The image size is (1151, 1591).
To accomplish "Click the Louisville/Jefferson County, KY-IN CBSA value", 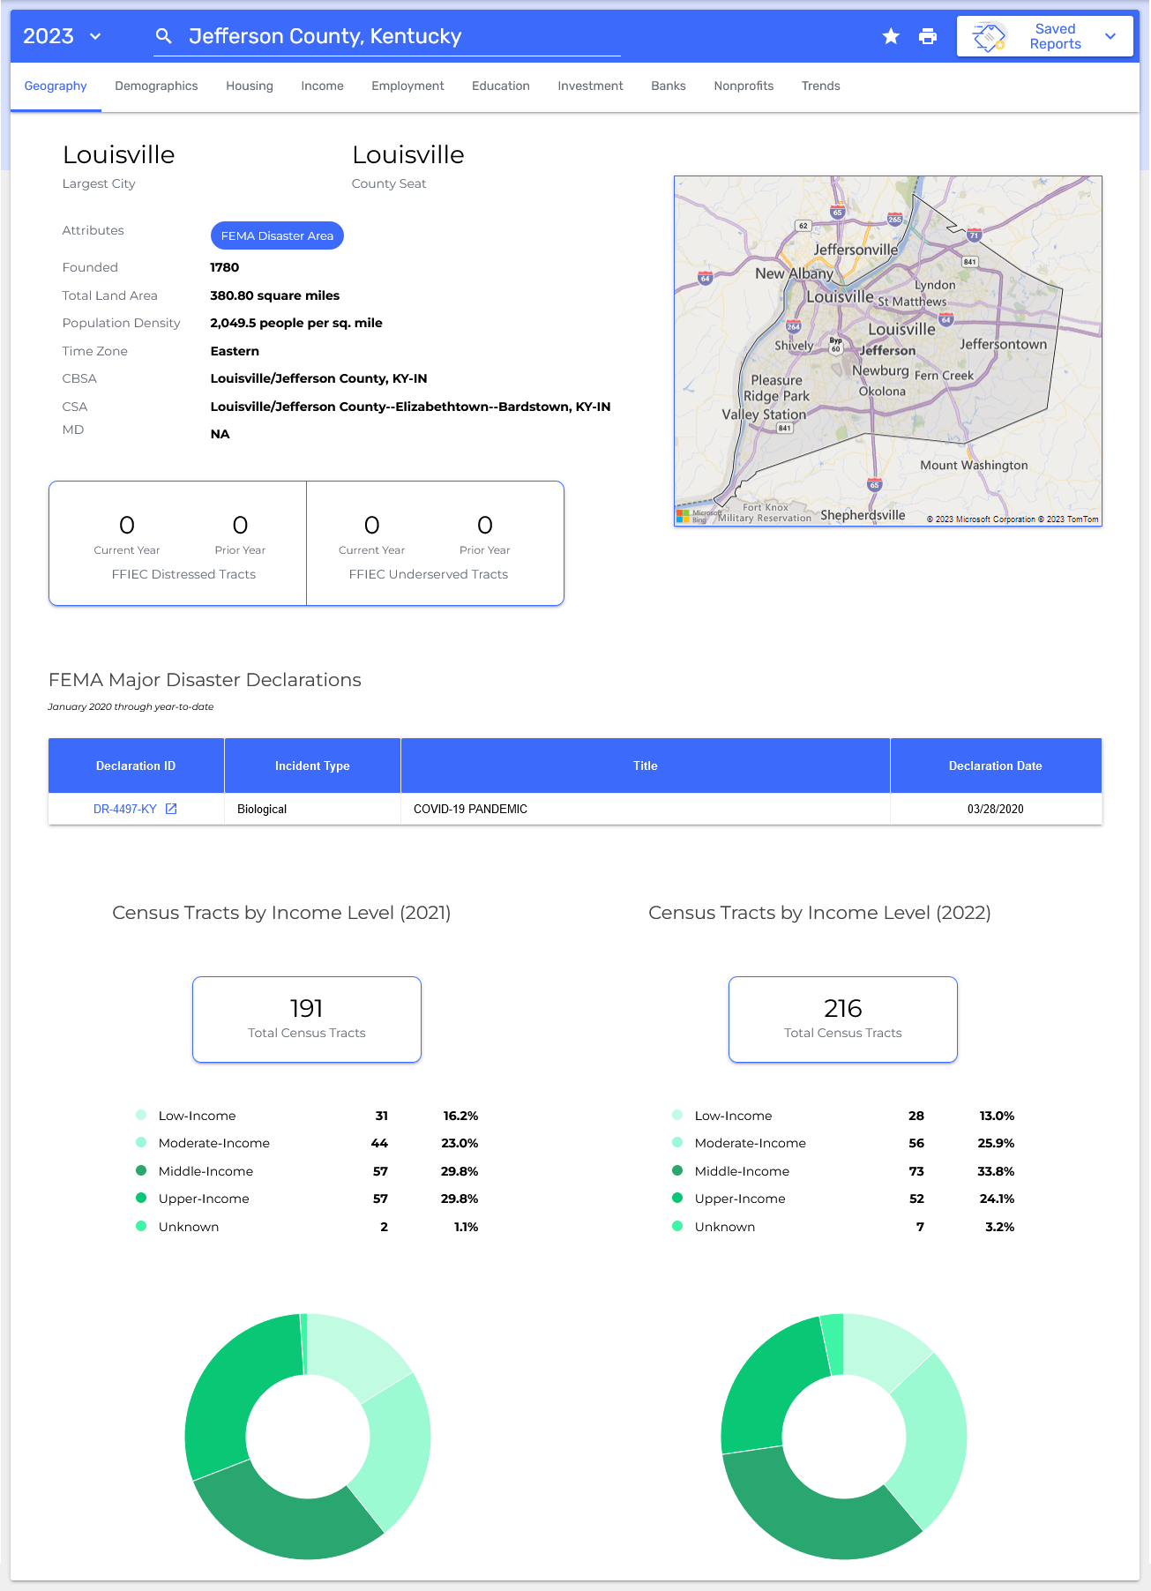I will click(x=318, y=378).
